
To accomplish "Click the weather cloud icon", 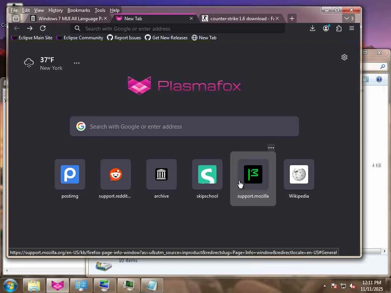I will (29, 63).
